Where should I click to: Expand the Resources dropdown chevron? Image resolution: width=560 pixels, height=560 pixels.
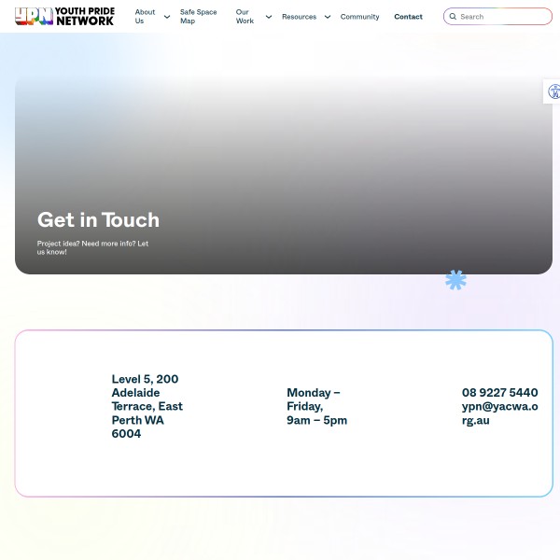point(328,17)
